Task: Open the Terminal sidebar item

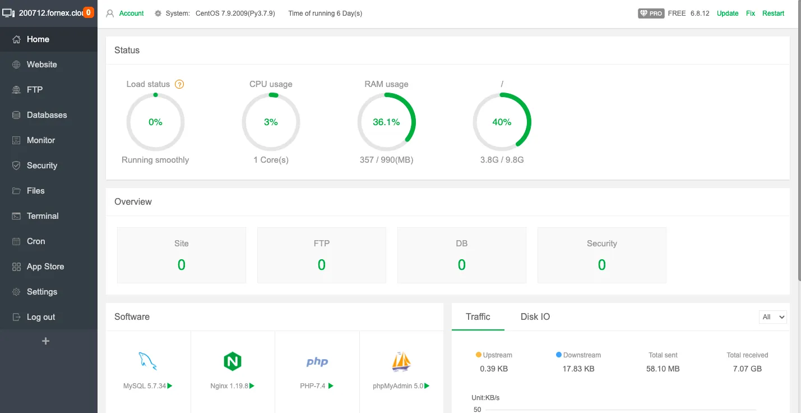Action: (43, 216)
